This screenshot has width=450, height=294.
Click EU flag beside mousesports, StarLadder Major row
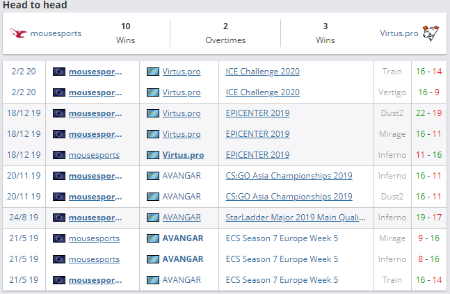(59, 218)
